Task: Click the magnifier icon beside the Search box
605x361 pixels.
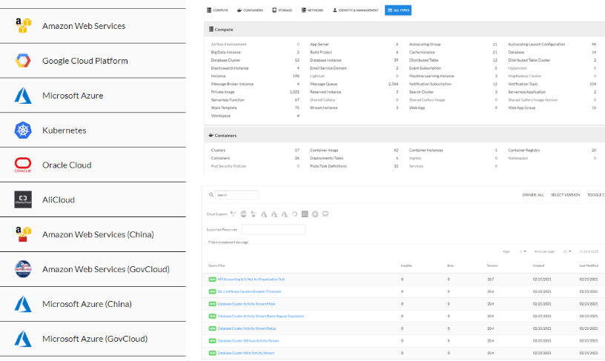Action: pyautogui.click(x=211, y=195)
